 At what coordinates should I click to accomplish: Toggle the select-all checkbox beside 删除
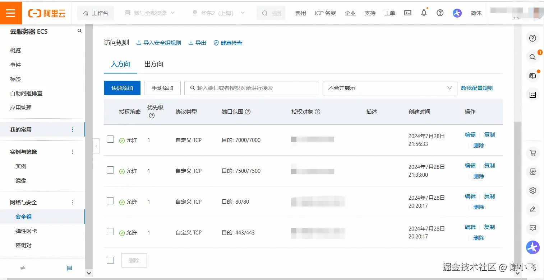click(110, 260)
